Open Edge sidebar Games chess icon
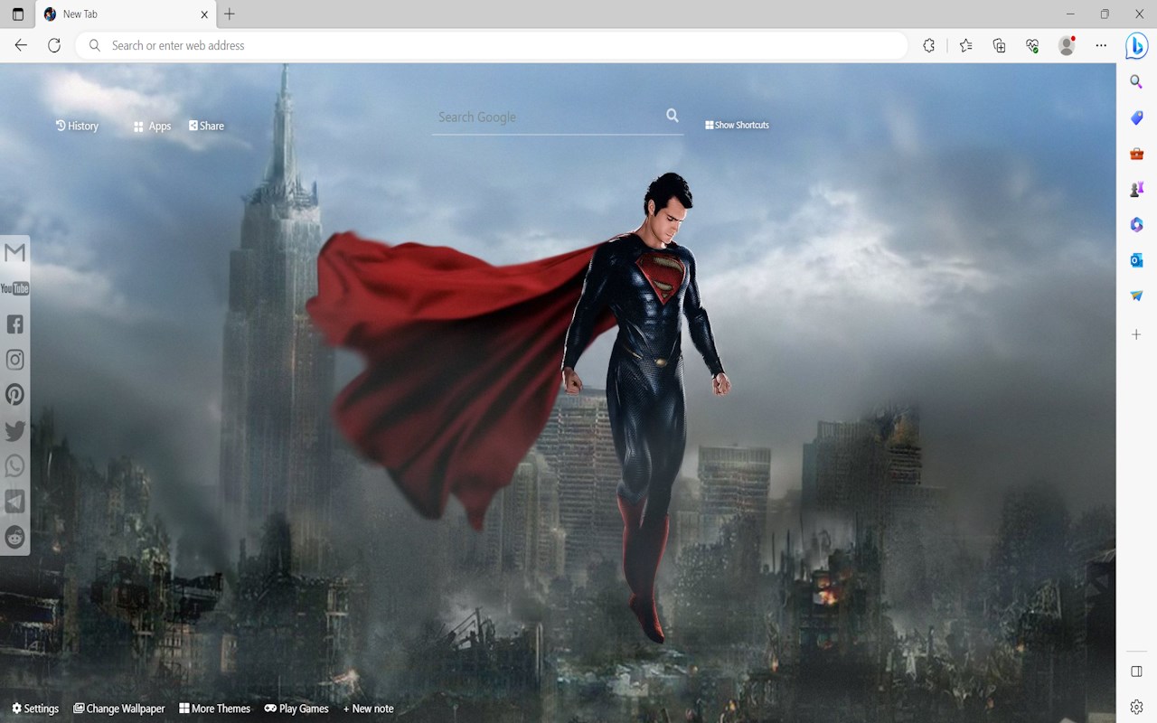Screen dimensions: 1157x723 pyautogui.click(x=1137, y=189)
